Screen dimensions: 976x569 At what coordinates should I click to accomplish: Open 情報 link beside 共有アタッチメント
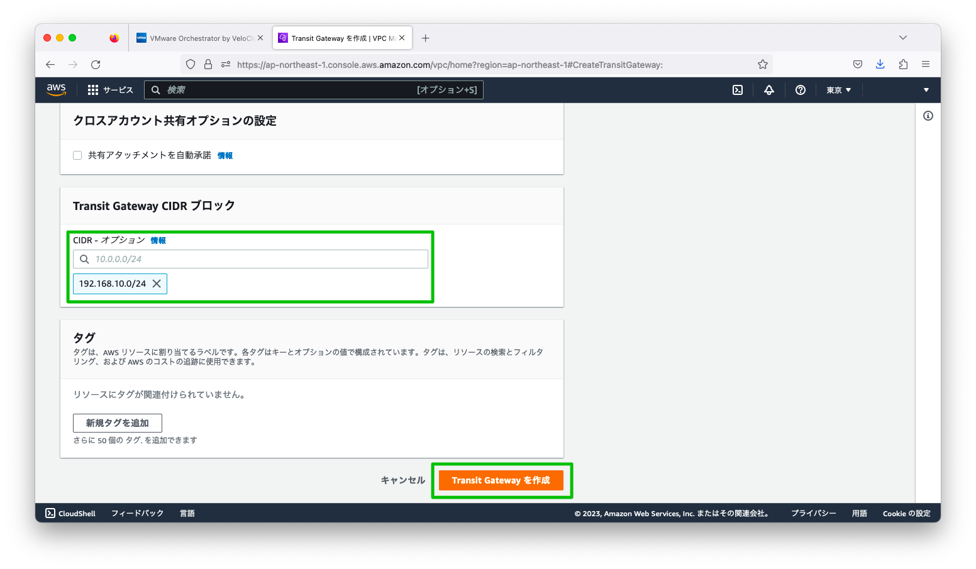pyautogui.click(x=225, y=155)
